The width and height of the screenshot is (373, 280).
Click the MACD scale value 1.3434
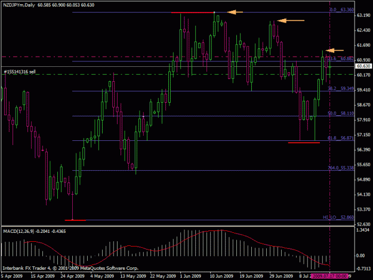pyautogui.click(x=363, y=230)
